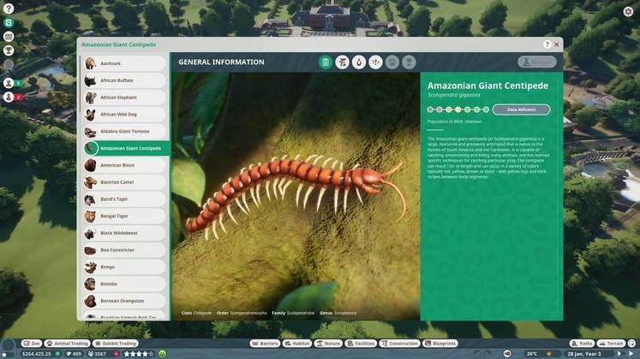The height and width of the screenshot is (359, 640).
Task: Open Animal Trading menu
Action: coord(68,344)
